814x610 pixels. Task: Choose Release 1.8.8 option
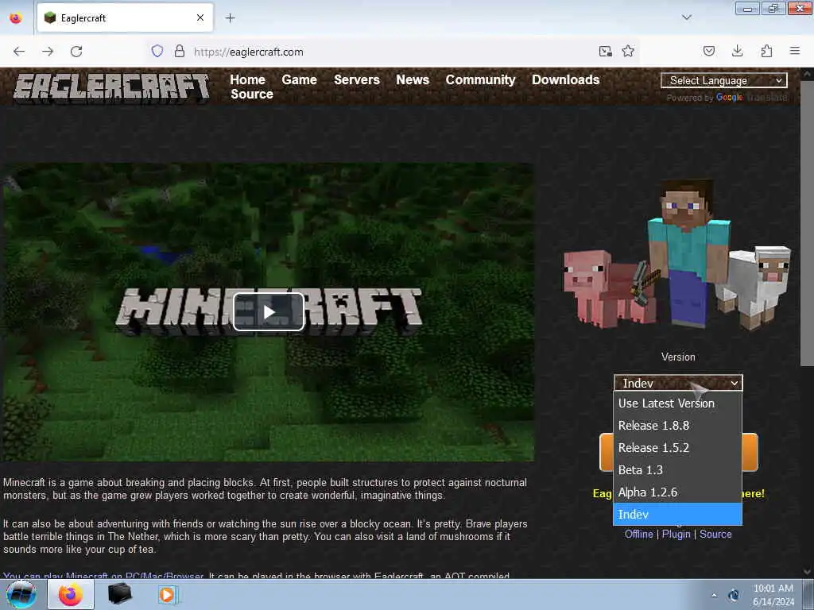click(678, 426)
